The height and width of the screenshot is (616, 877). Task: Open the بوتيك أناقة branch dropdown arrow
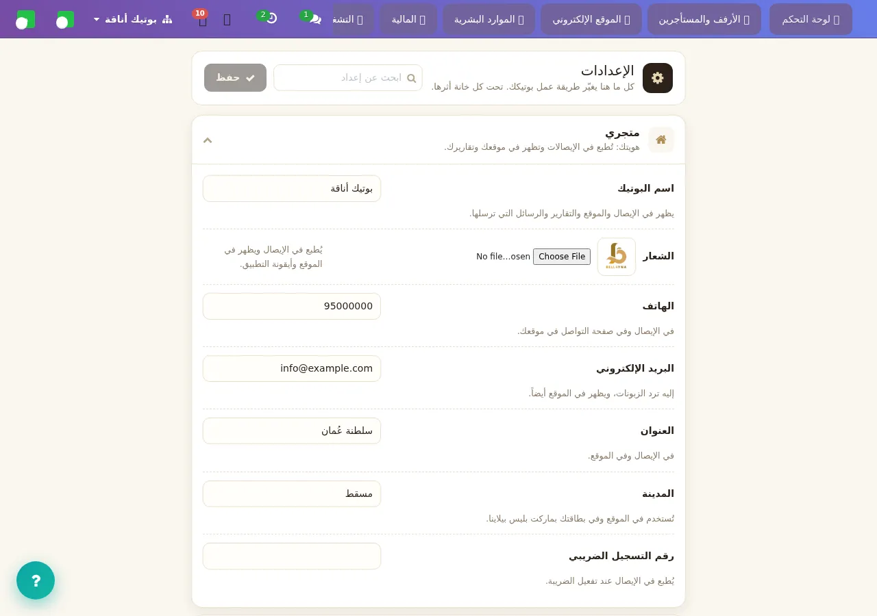[97, 19]
